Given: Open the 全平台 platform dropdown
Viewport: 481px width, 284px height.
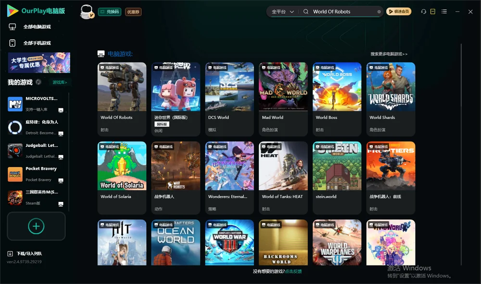Looking at the screenshot, I should click(x=282, y=12).
